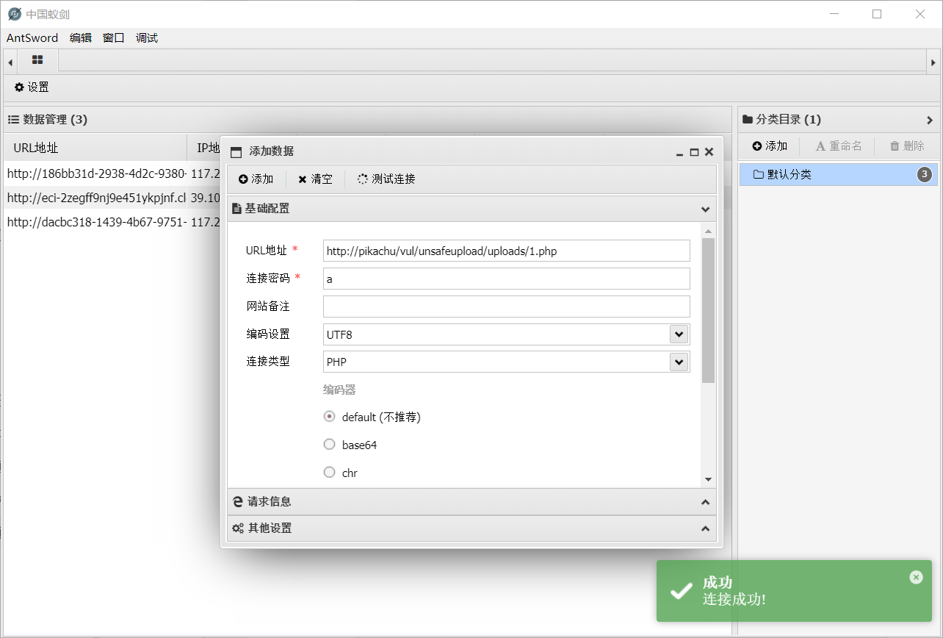The height and width of the screenshot is (638, 943).
Task: Open the 设置 settings gear button
Action: pos(32,87)
